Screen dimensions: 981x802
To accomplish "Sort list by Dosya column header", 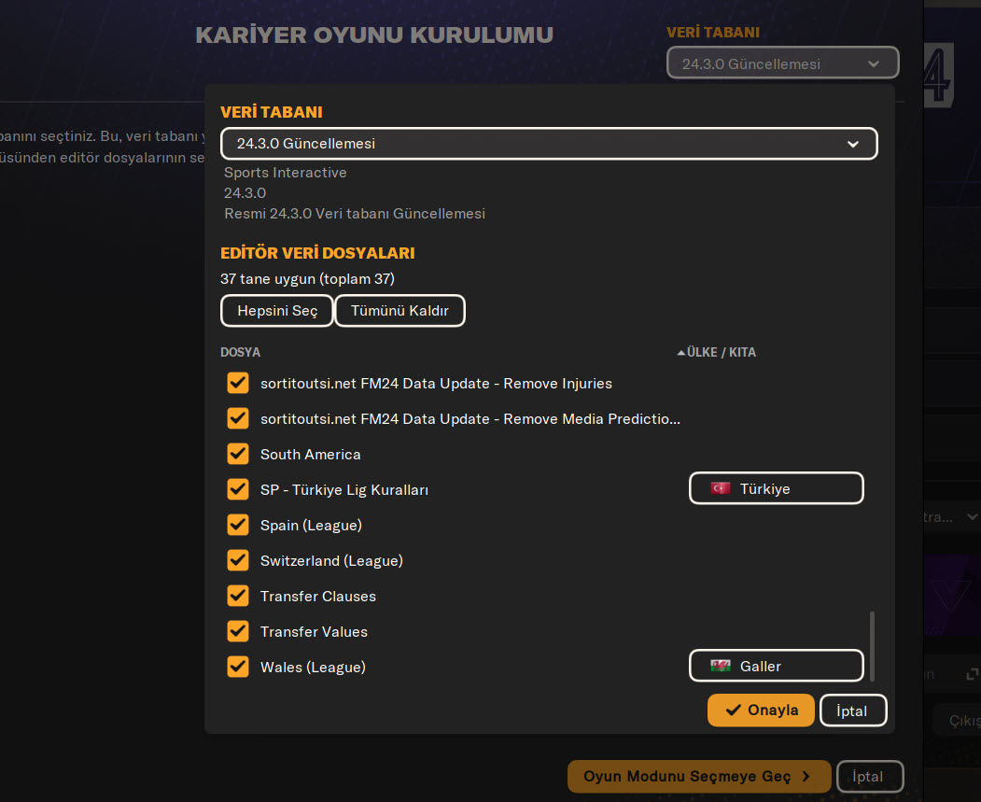I will click(240, 353).
